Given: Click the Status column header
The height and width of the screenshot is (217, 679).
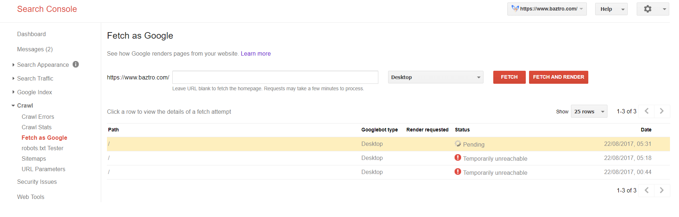Looking at the screenshot, I should 462,130.
